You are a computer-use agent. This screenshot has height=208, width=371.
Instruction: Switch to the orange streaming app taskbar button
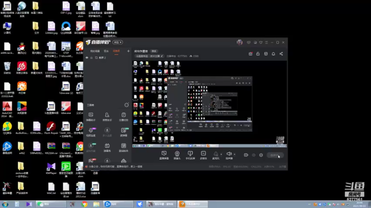click(x=192, y=204)
